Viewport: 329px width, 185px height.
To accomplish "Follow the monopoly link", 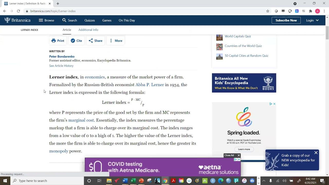I will click(59, 151).
